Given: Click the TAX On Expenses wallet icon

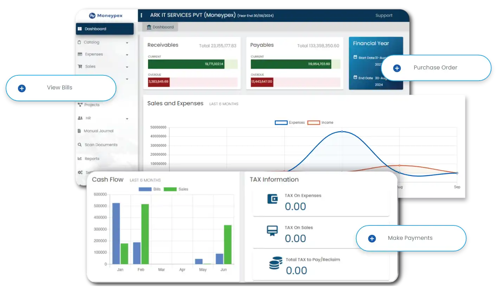Looking at the screenshot, I should [x=272, y=199].
